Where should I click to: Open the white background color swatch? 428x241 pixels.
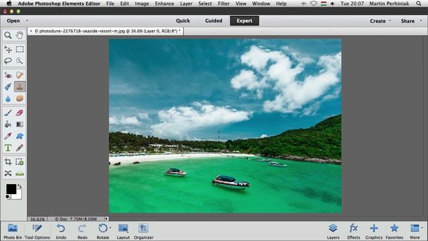coord(18,195)
